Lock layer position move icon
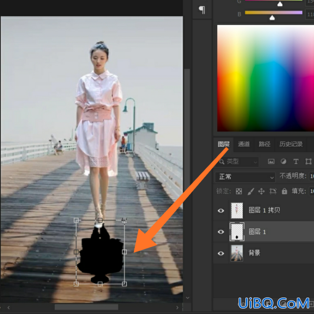 [261, 191]
